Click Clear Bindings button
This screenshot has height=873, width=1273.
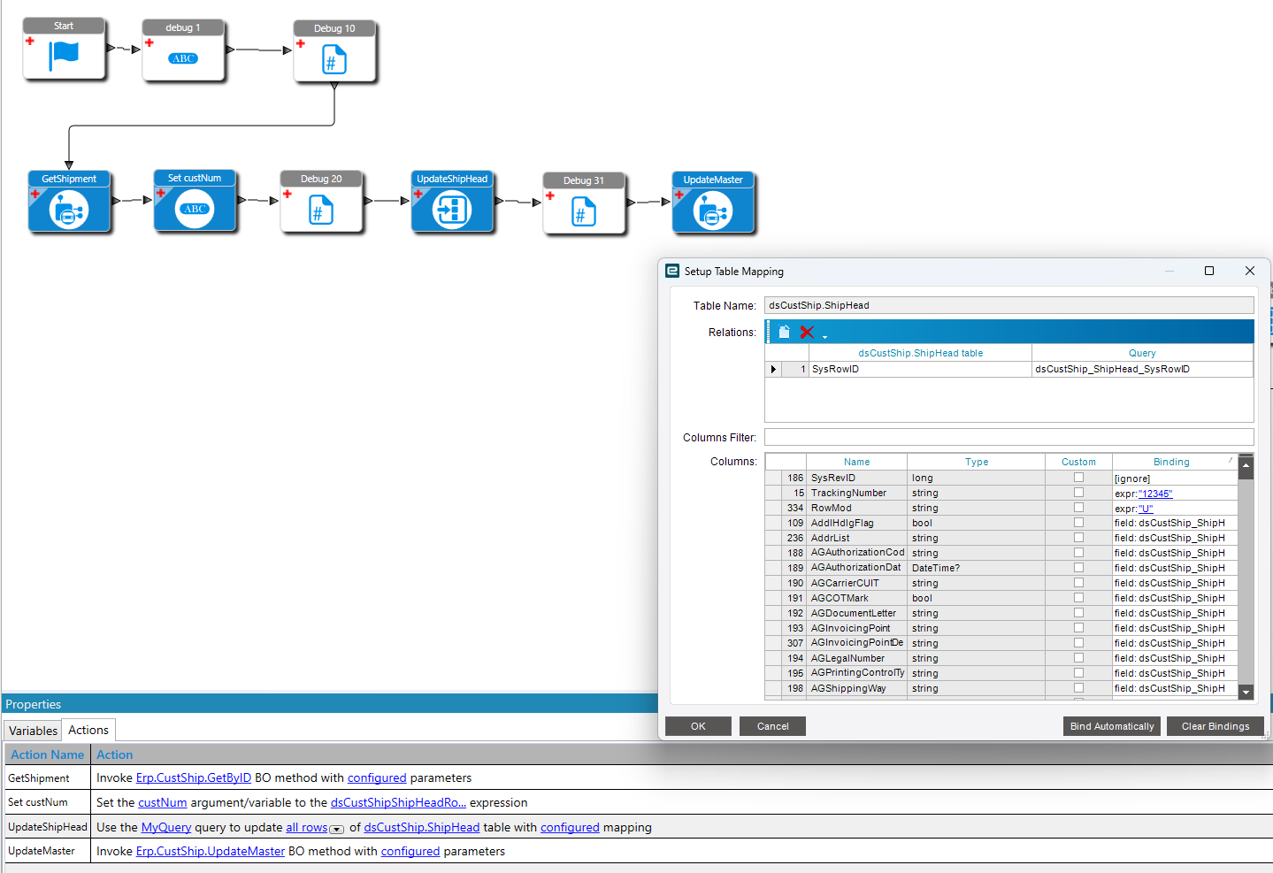click(x=1215, y=726)
